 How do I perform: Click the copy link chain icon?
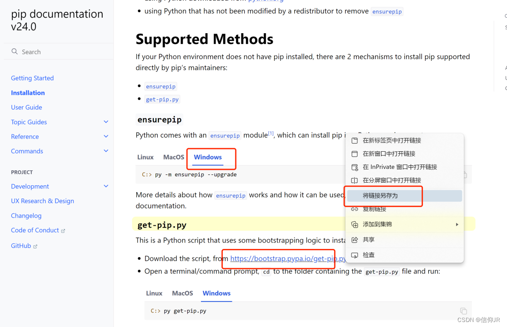click(355, 209)
